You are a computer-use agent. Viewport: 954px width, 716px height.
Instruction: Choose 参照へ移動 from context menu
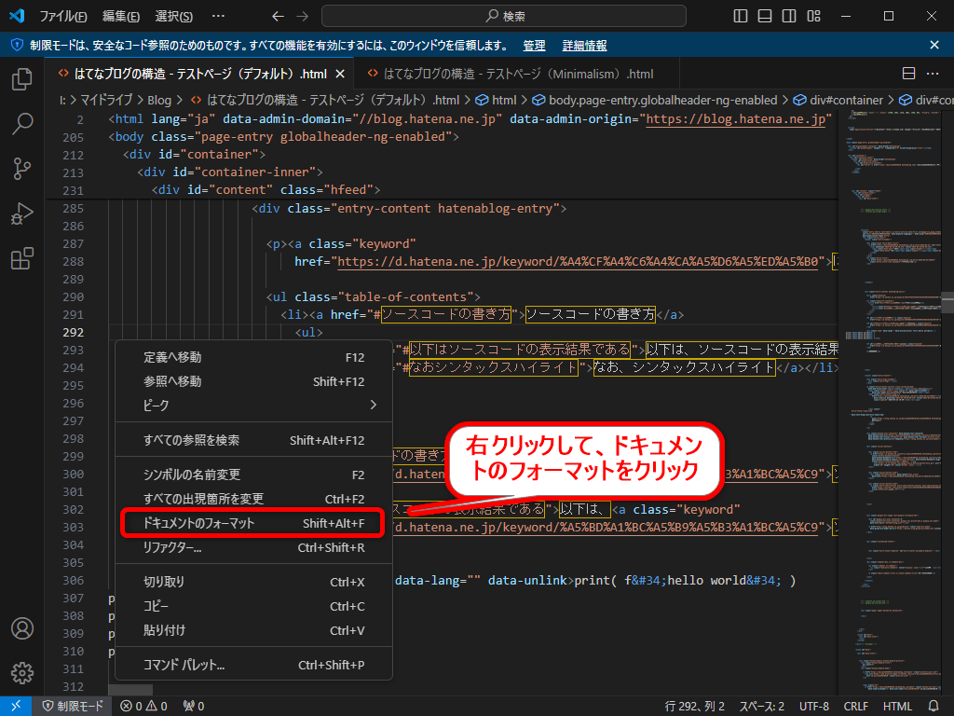(x=253, y=381)
